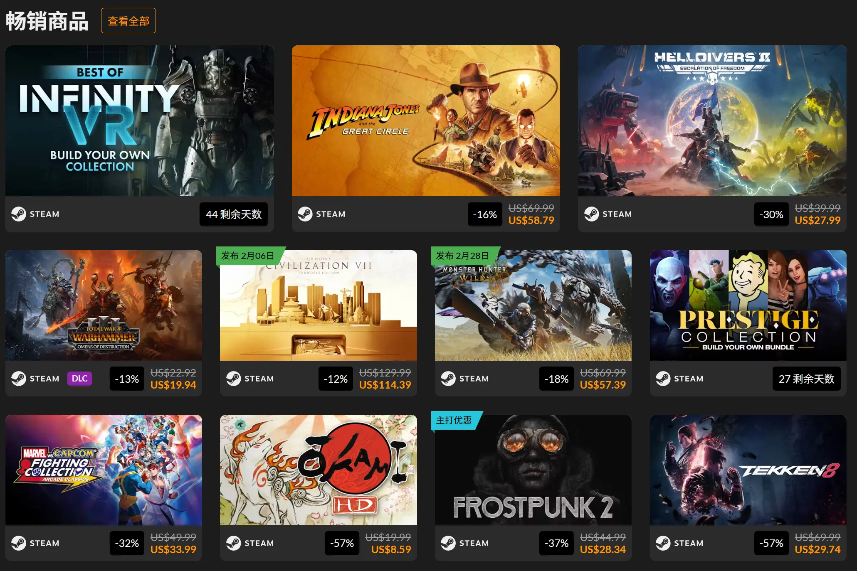Select the Okami HD game image

tap(318, 470)
